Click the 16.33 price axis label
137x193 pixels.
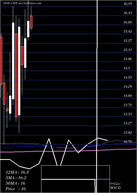click(x=128, y=13)
